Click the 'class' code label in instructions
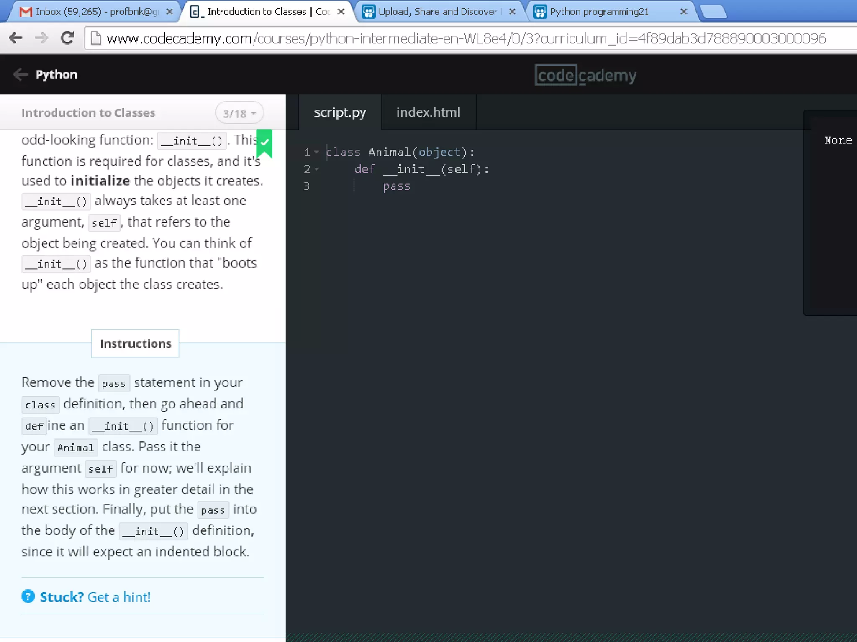 (x=40, y=405)
